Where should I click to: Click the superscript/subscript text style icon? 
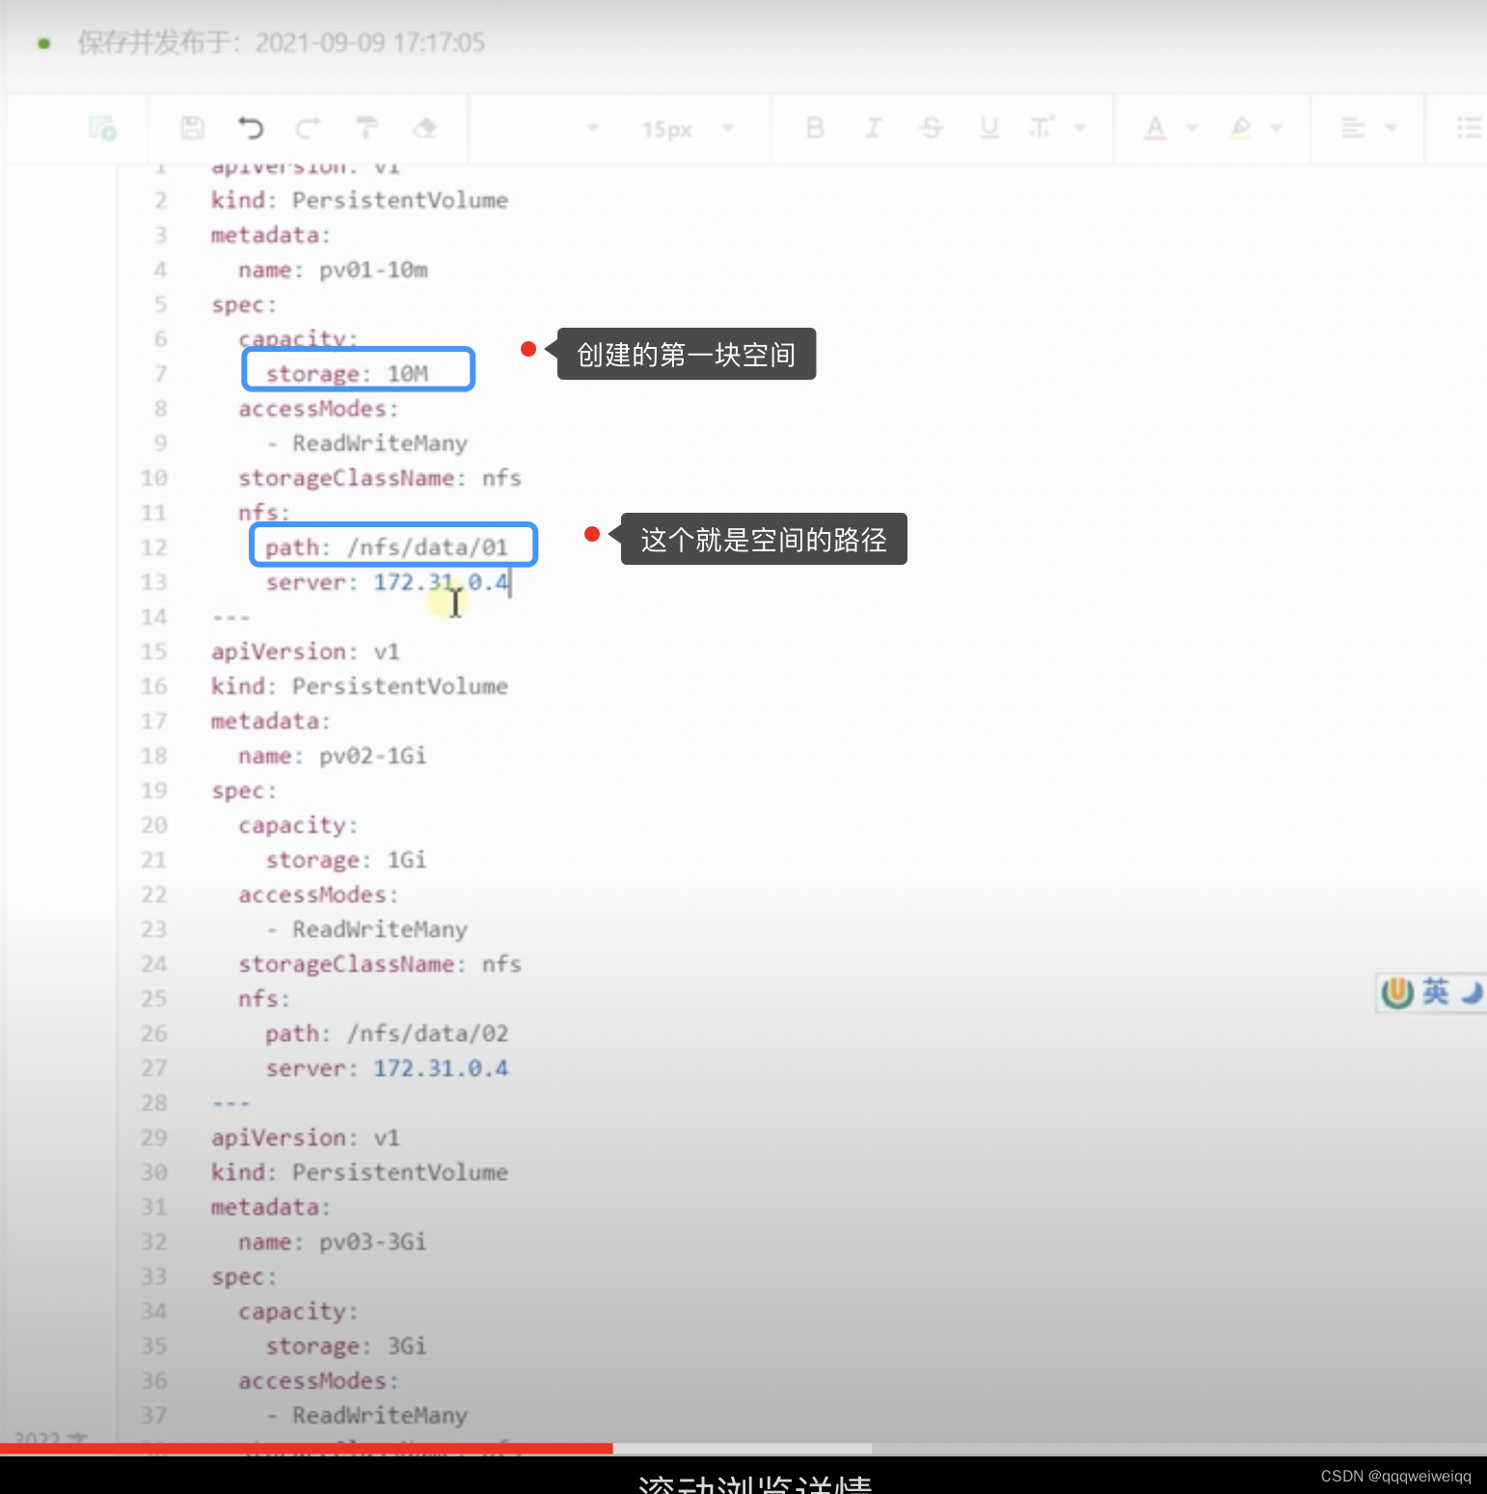point(1041,127)
